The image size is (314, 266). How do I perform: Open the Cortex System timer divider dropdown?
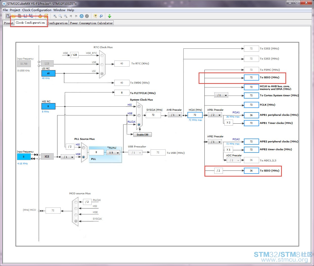click(x=221, y=95)
